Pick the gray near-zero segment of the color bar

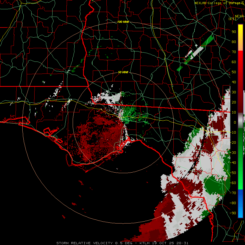click(x=240, y=121)
